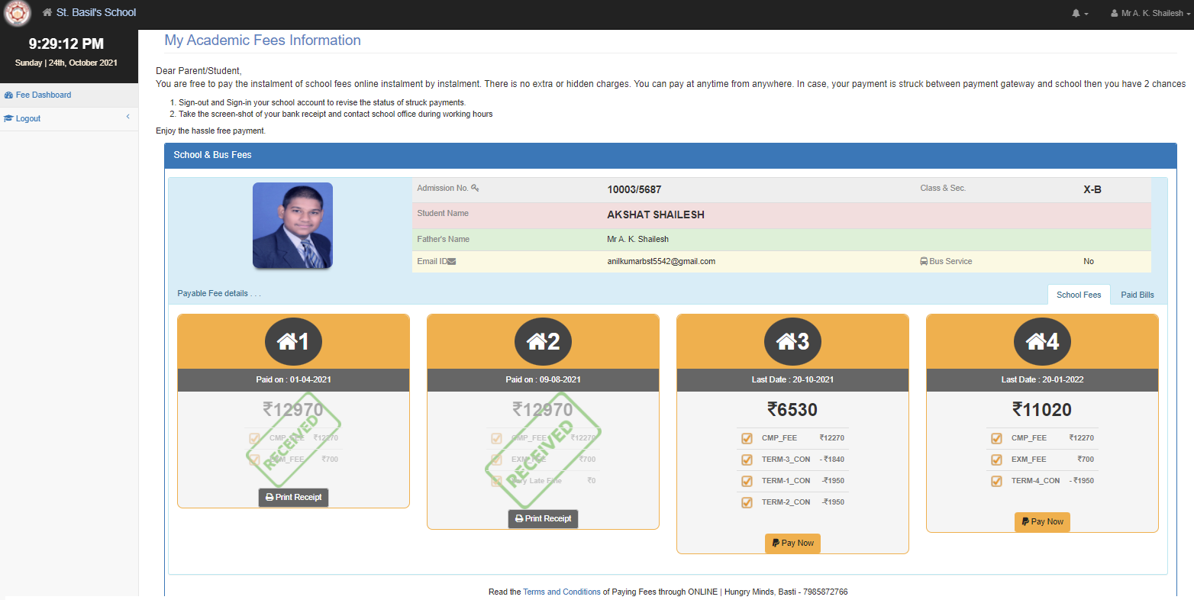Toggle TERM-4_CON checkbox

[996, 481]
